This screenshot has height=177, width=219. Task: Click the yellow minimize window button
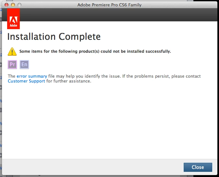pos(13,5)
